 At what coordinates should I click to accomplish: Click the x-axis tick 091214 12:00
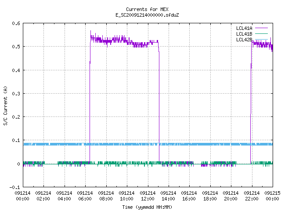pyautogui.click(x=148, y=196)
